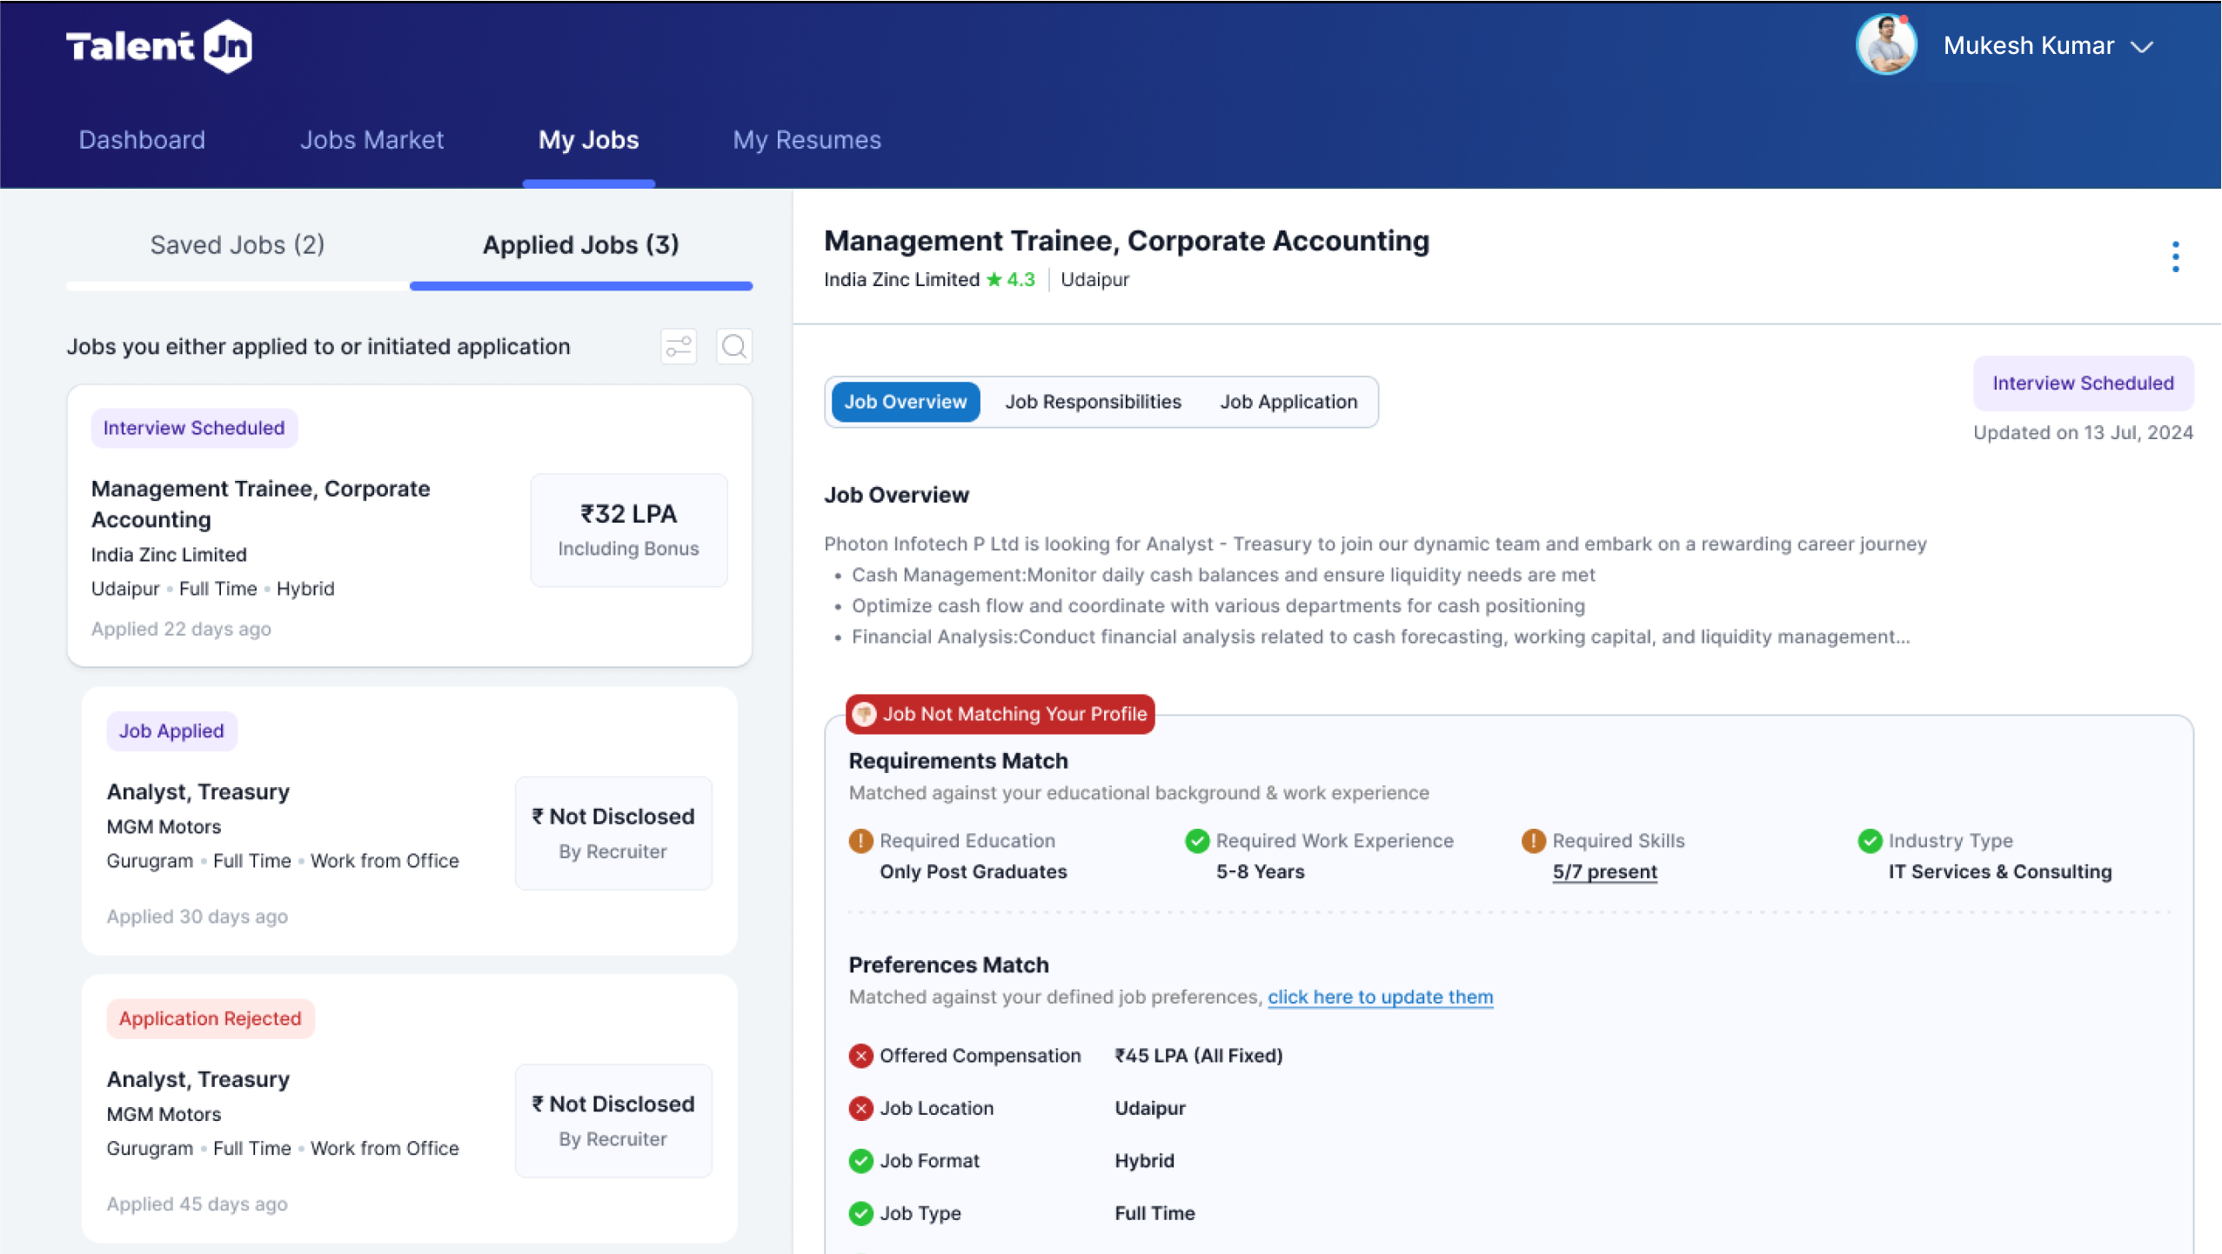Click the green check icon beside Job Format

click(861, 1160)
